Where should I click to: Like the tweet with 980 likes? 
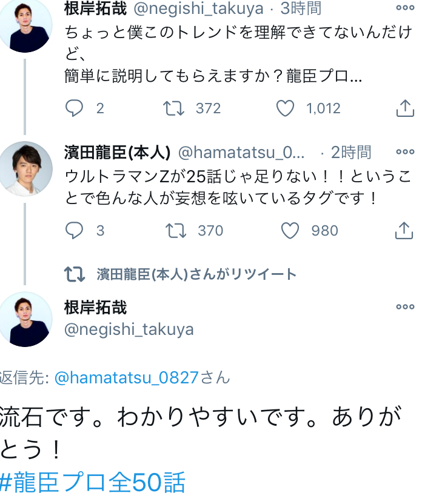point(290,231)
